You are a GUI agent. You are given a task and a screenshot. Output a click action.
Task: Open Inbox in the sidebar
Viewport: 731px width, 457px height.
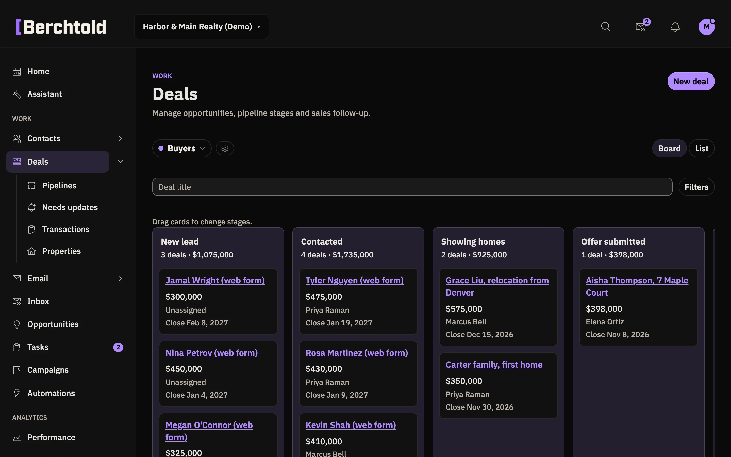[x=38, y=301]
